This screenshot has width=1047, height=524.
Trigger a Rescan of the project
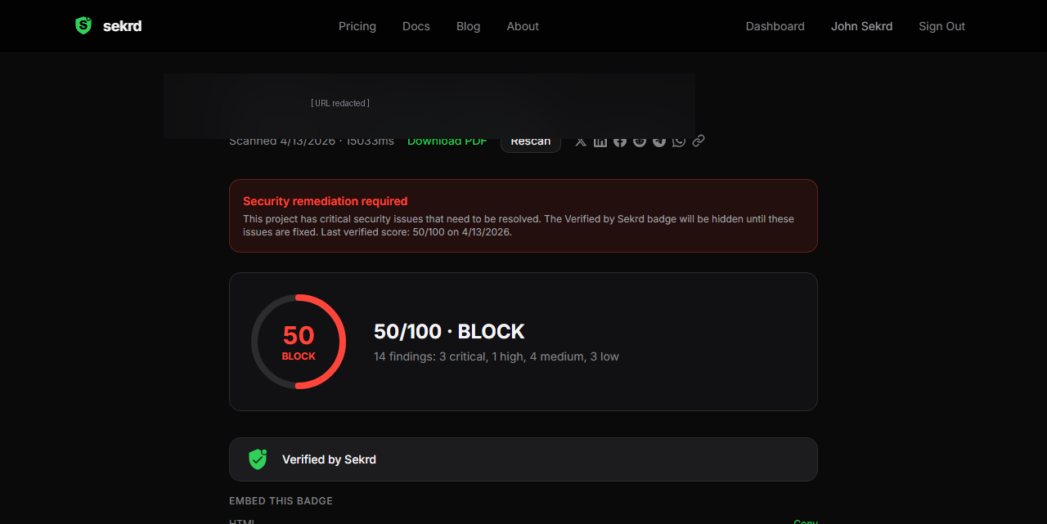click(530, 141)
